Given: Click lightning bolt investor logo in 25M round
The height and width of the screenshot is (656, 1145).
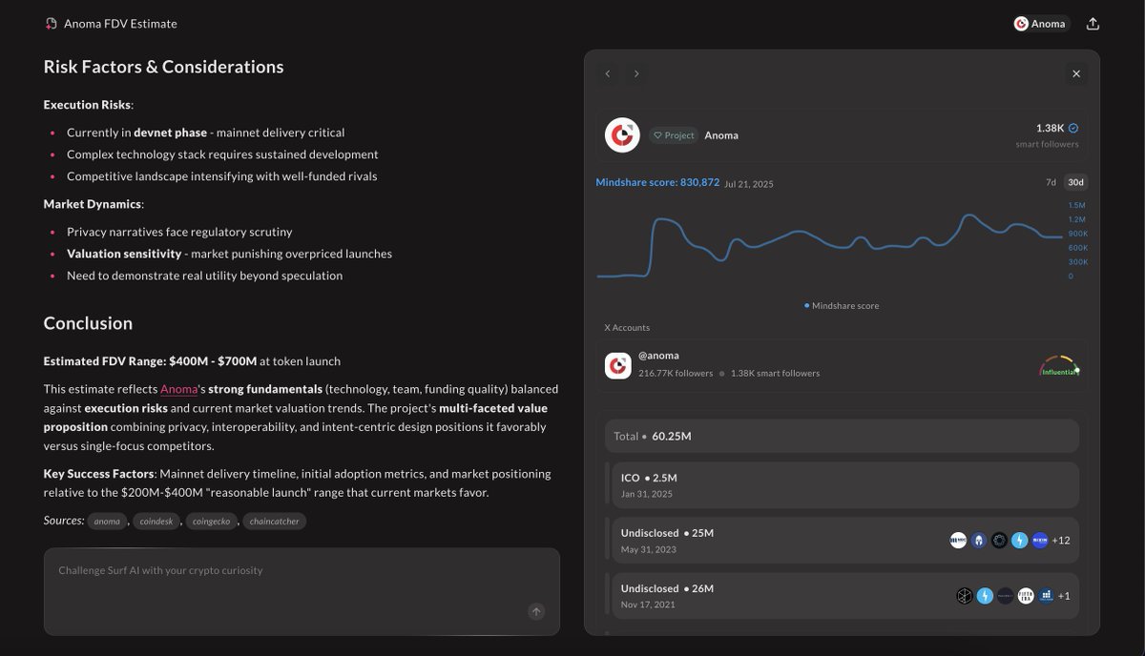Looking at the screenshot, I should pos(1019,541).
